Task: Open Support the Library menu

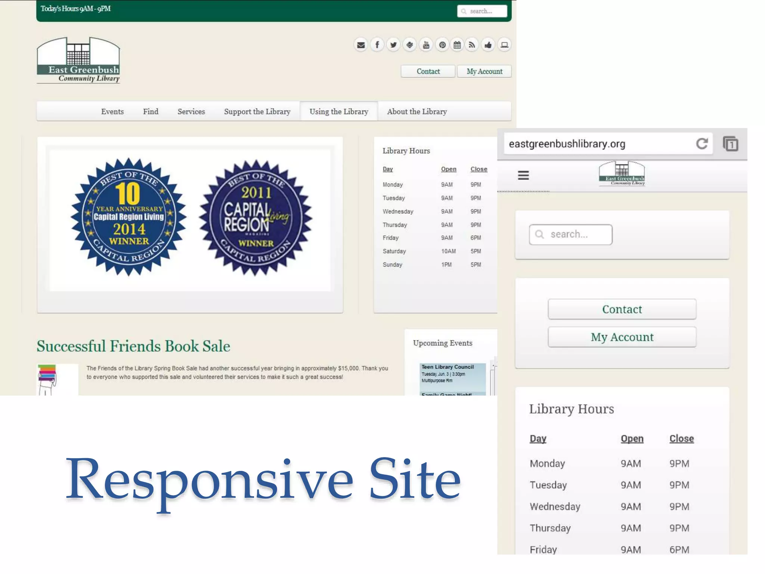Action: pos(257,111)
